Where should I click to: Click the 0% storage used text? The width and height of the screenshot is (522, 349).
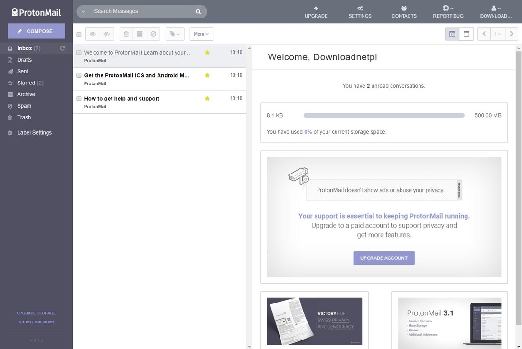point(308,132)
